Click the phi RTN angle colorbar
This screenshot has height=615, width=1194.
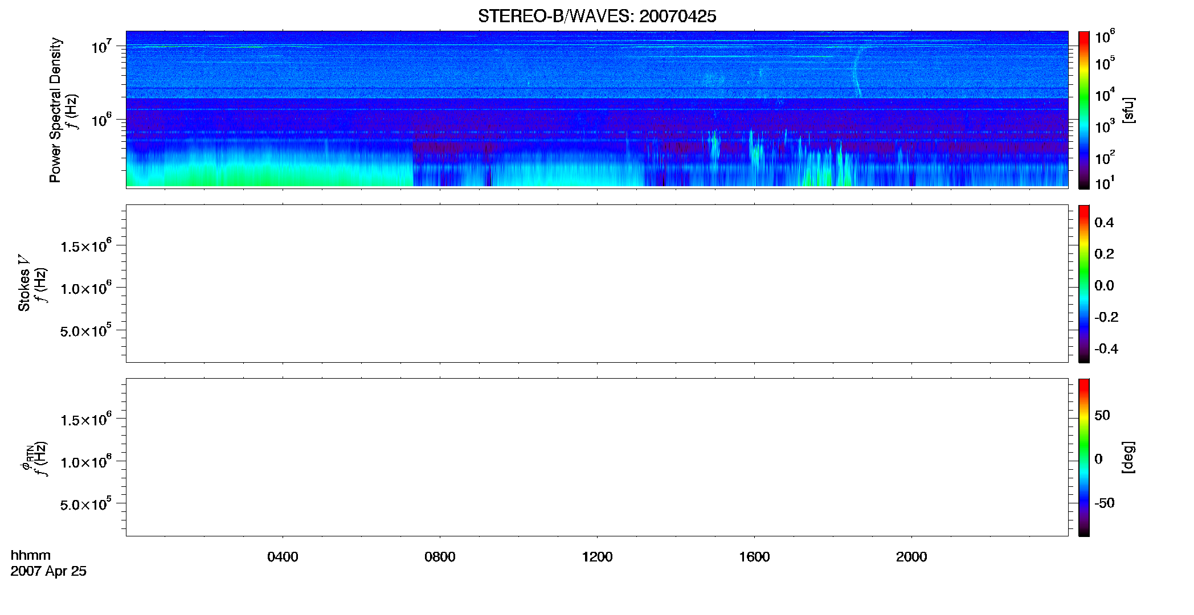pos(1083,457)
